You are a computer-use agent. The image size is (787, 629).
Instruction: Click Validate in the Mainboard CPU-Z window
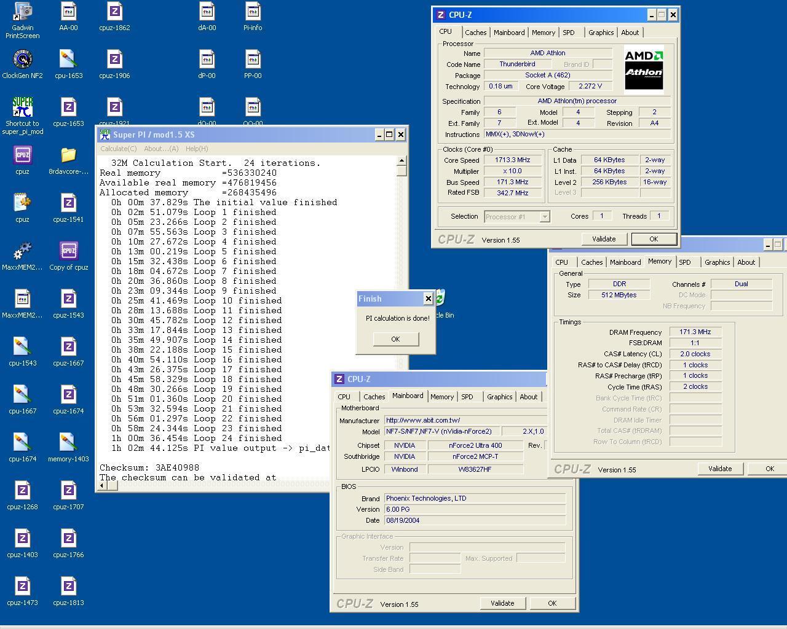point(502,603)
